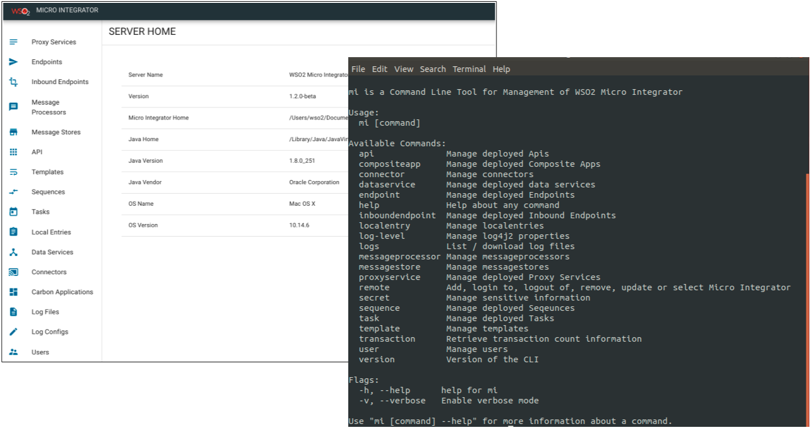Open Message Stores page label
The image size is (811, 428).
pos(56,132)
